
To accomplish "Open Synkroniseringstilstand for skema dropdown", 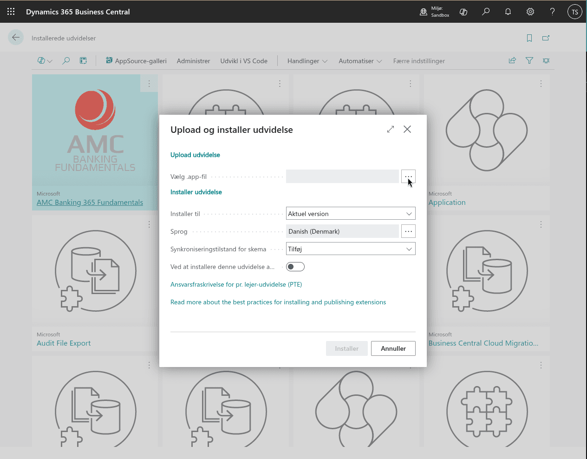I will 351,249.
